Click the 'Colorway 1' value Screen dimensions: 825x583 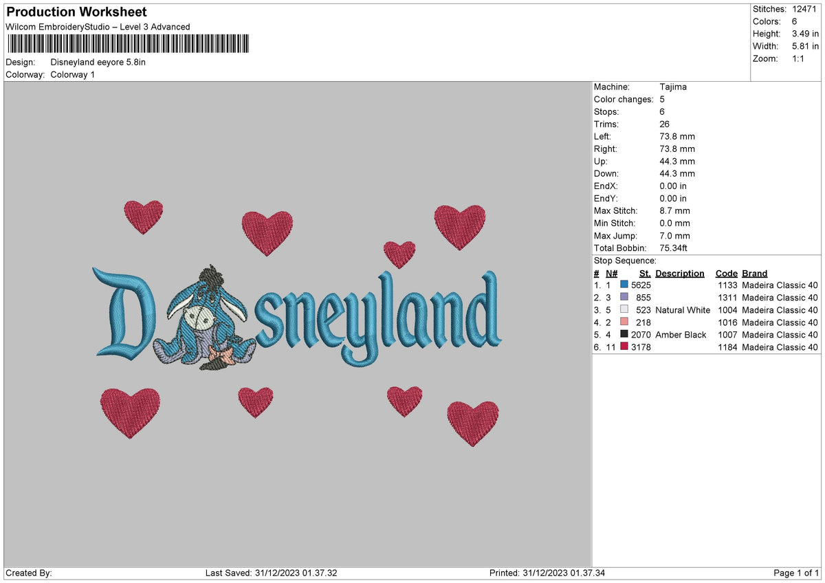[73, 74]
